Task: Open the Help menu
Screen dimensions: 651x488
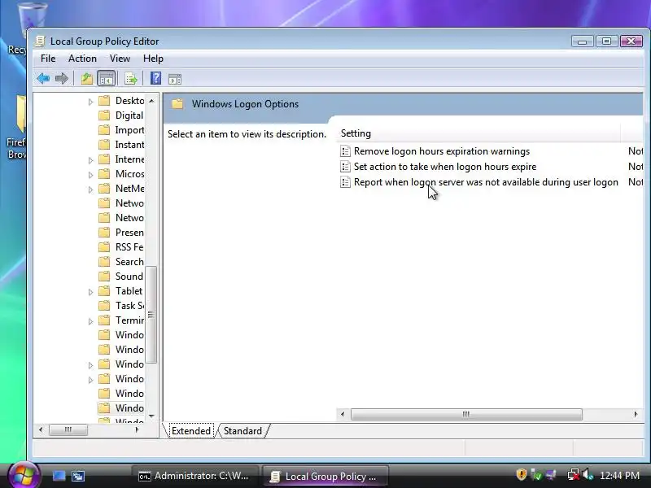Action: click(x=153, y=59)
